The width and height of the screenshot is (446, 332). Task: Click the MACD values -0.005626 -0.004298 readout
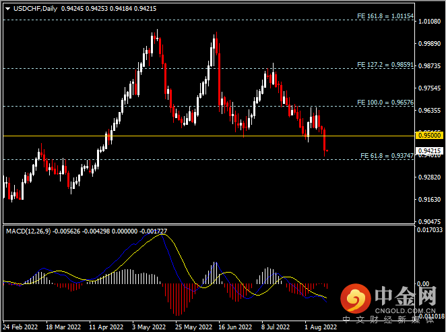pos(81,231)
